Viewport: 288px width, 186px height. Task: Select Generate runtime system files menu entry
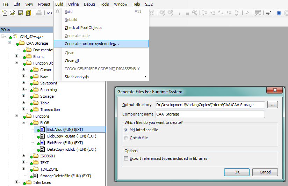(x=92, y=44)
